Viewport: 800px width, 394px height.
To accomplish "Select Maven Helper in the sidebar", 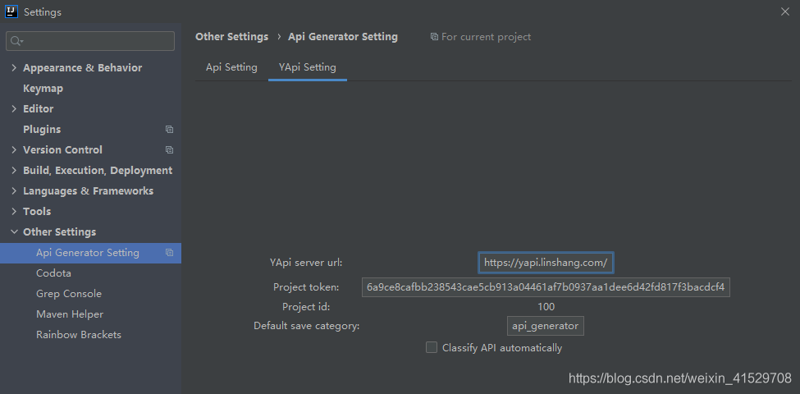I will 70,314.
